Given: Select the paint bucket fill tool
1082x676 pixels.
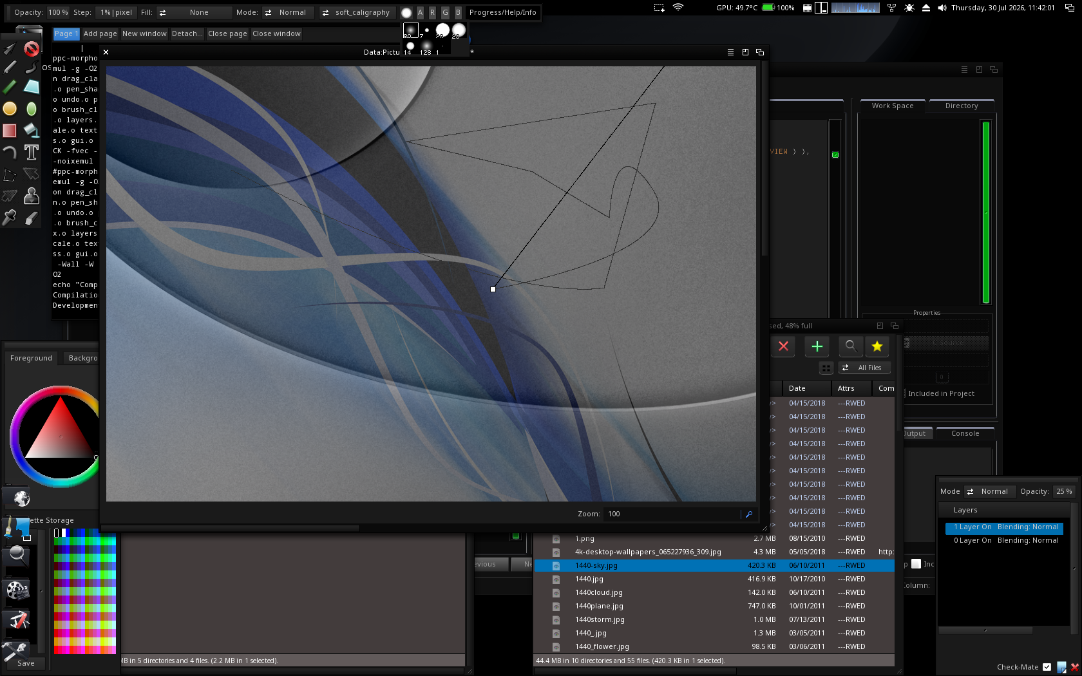Looking at the screenshot, I should pyautogui.click(x=32, y=131).
